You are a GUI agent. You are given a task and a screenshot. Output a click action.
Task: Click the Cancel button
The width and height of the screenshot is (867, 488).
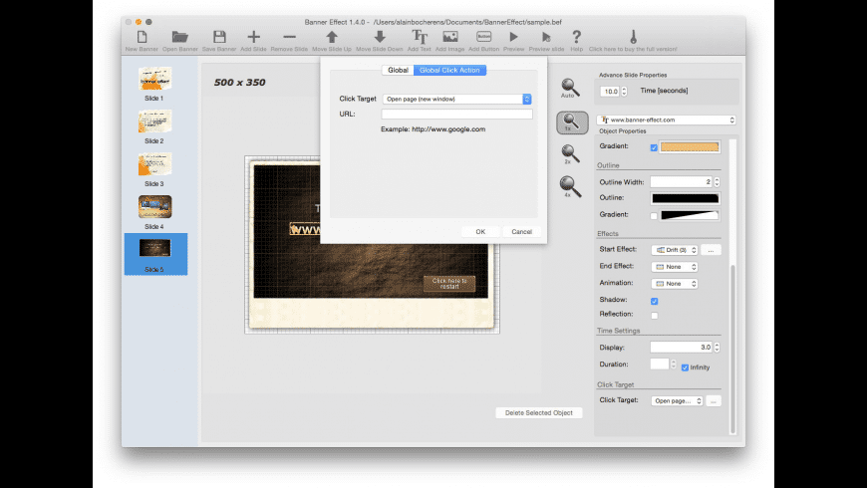pyautogui.click(x=521, y=232)
